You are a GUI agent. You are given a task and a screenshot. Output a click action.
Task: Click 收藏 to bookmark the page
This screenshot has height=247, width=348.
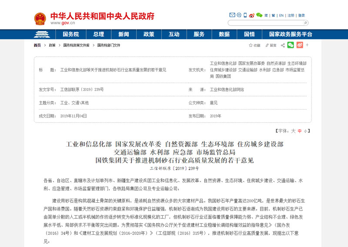(254, 45)
